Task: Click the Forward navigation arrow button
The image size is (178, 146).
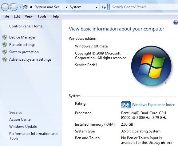Action: 14,7
